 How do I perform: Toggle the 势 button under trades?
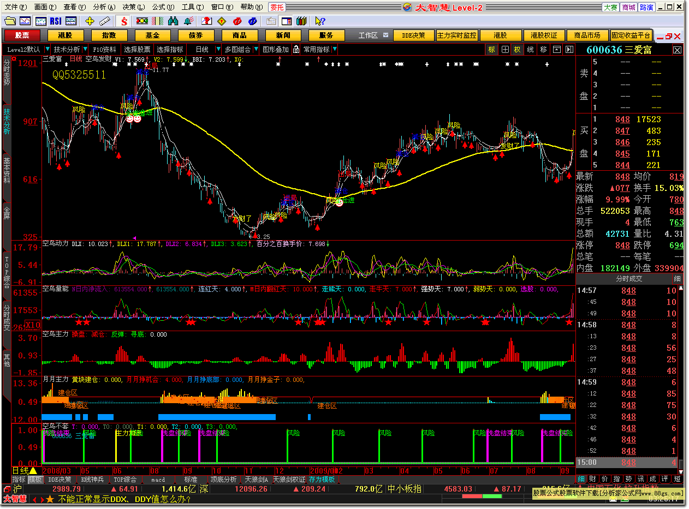[x=629, y=478]
